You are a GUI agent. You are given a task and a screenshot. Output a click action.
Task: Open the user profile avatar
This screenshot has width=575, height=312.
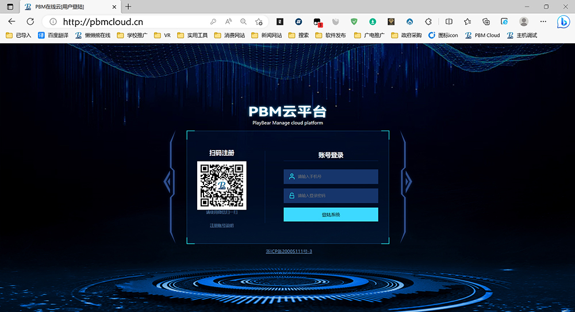tap(524, 22)
